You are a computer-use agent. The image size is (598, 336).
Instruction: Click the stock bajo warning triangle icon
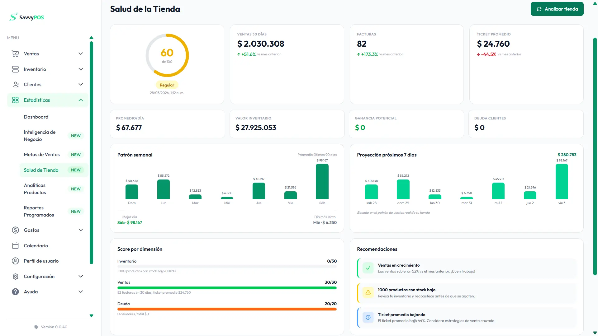(x=368, y=292)
